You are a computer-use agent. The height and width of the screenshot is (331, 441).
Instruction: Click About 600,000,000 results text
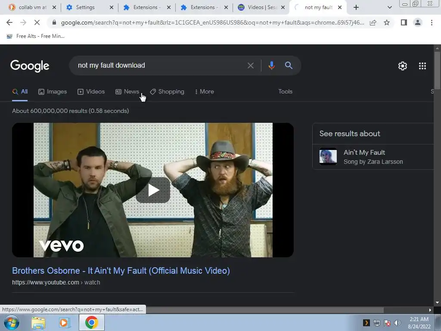point(70,111)
